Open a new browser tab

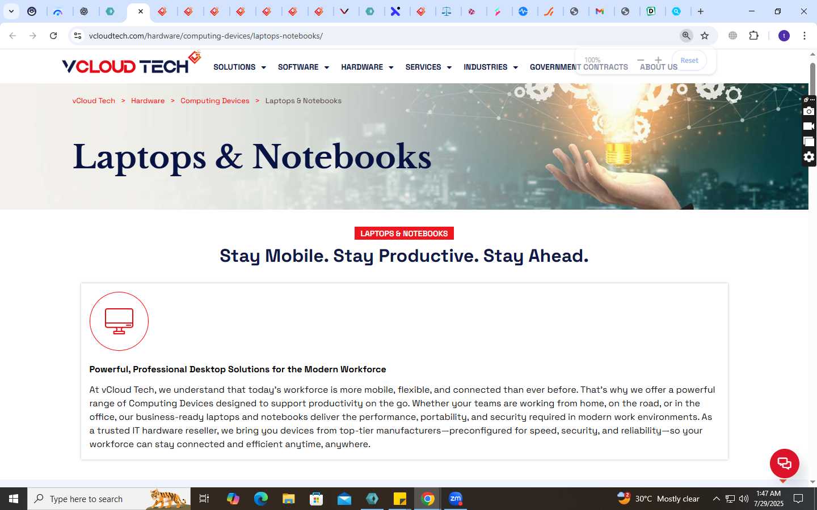coord(701,11)
